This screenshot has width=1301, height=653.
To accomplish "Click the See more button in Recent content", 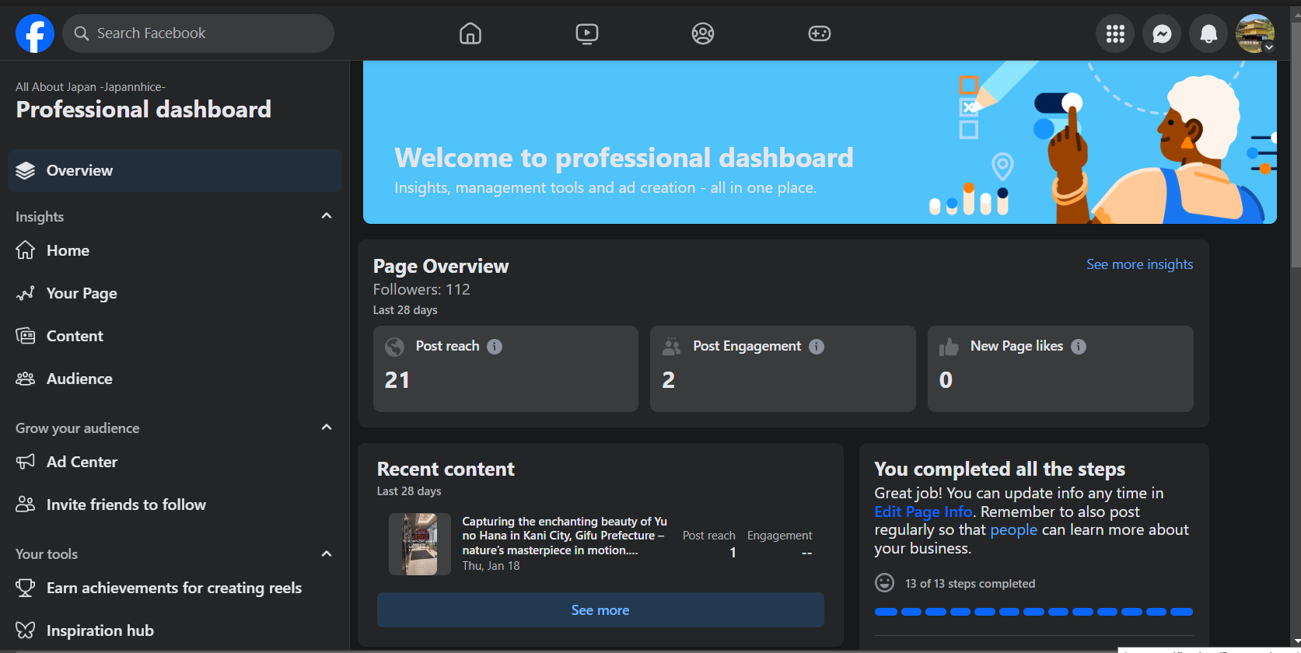I will click(x=600, y=610).
